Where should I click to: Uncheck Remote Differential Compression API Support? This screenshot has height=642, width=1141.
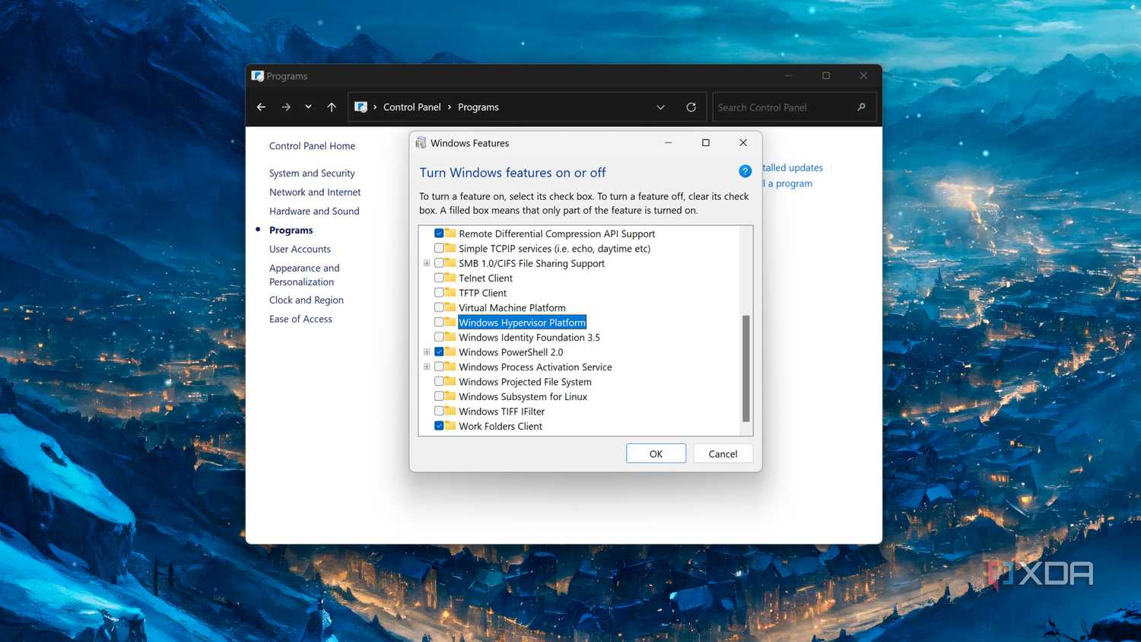click(x=439, y=234)
